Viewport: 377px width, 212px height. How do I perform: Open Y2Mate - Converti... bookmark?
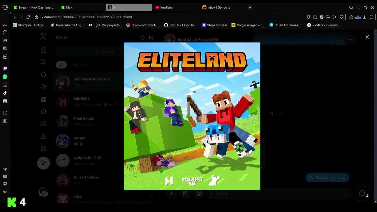tap(324, 25)
